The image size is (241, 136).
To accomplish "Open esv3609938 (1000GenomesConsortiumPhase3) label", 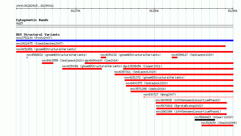I will click(x=188, y=100).
